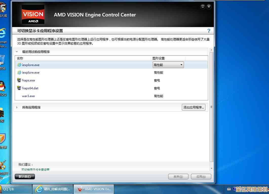
Task: Click Internet Explorer desktop shortcut icon
Action: tap(3, 33)
